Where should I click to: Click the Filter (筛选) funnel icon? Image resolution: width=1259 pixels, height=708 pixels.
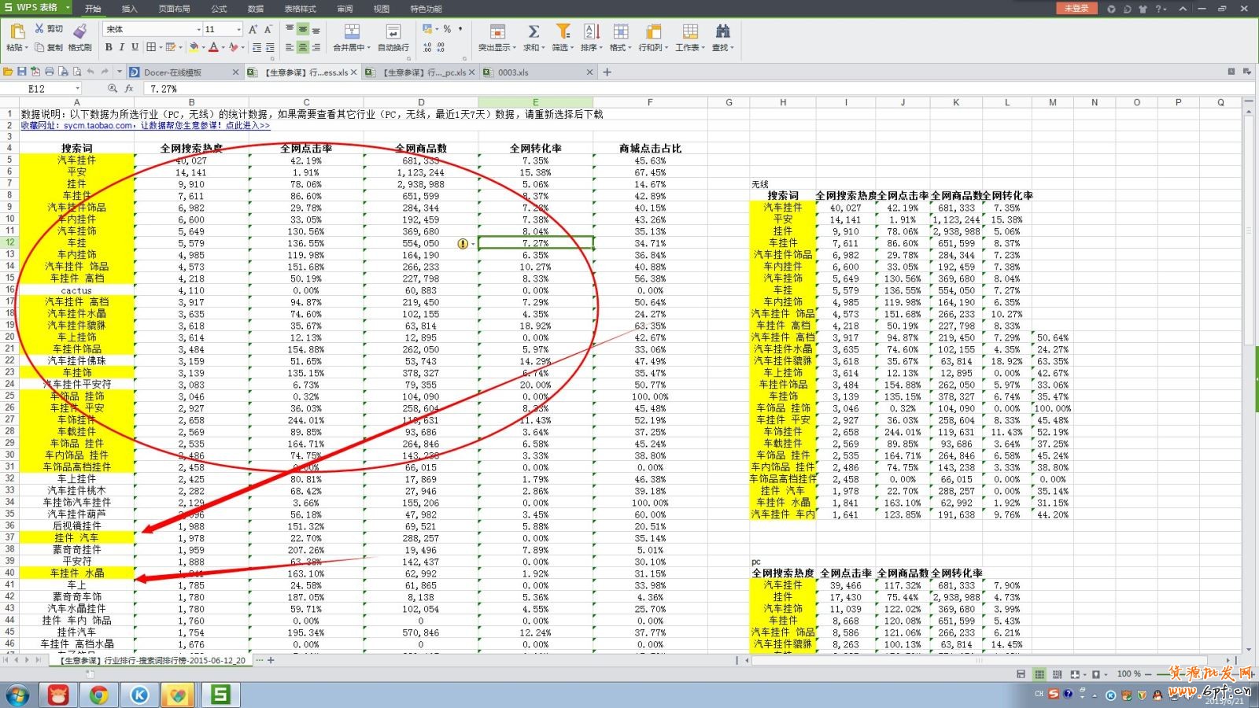click(x=563, y=31)
